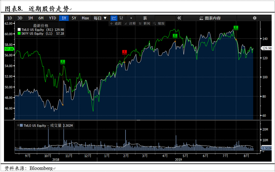The width and height of the screenshot is (275, 172).
Task: Switch to bar/candlestick chart icon
Action: coord(121,18)
